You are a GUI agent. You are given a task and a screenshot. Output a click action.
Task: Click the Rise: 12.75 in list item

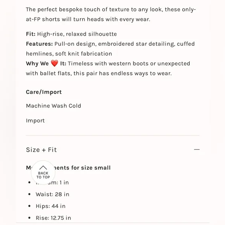[x=54, y=218]
